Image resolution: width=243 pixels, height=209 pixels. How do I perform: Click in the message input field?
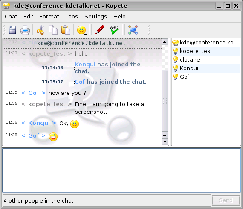tap(121, 171)
